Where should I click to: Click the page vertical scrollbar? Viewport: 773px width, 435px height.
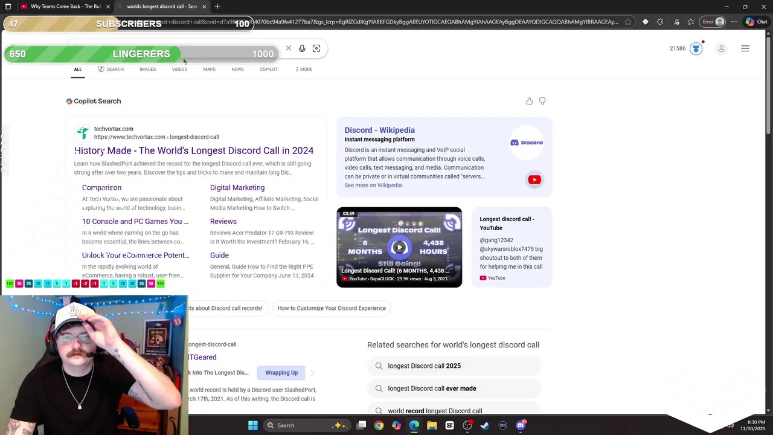tap(769, 85)
